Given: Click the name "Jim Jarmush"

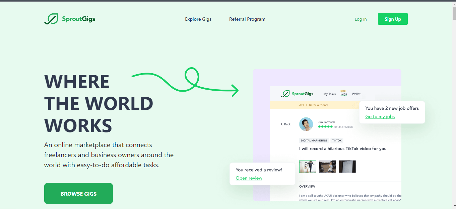Looking at the screenshot, I should click(x=327, y=122).
